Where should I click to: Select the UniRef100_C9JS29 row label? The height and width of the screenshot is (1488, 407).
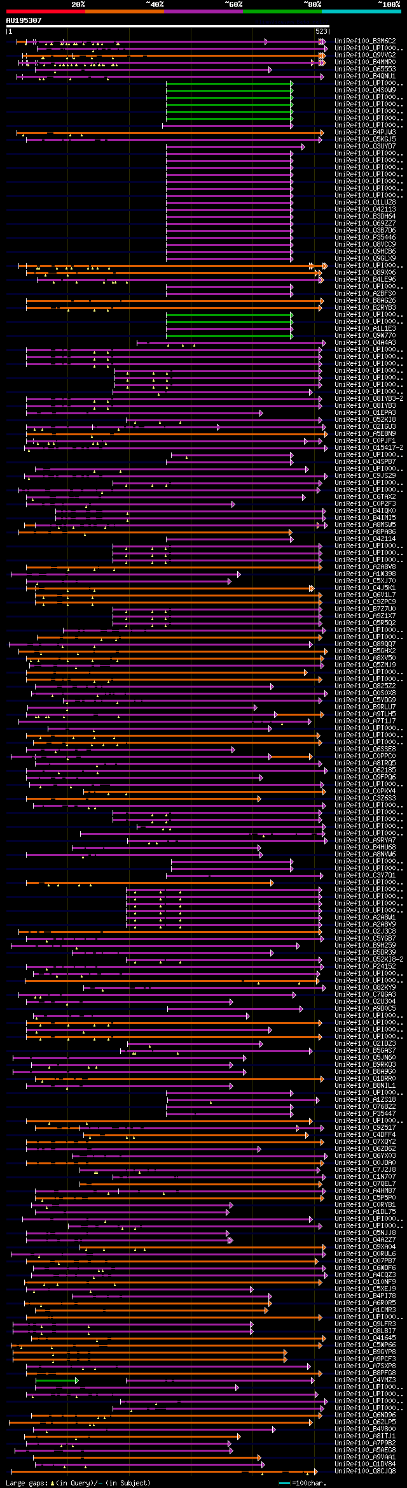(365, 476)
